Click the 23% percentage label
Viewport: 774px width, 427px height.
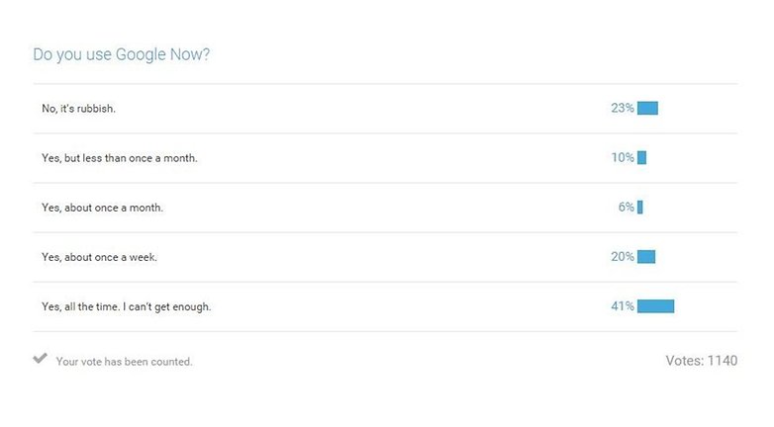click(623, 108)
